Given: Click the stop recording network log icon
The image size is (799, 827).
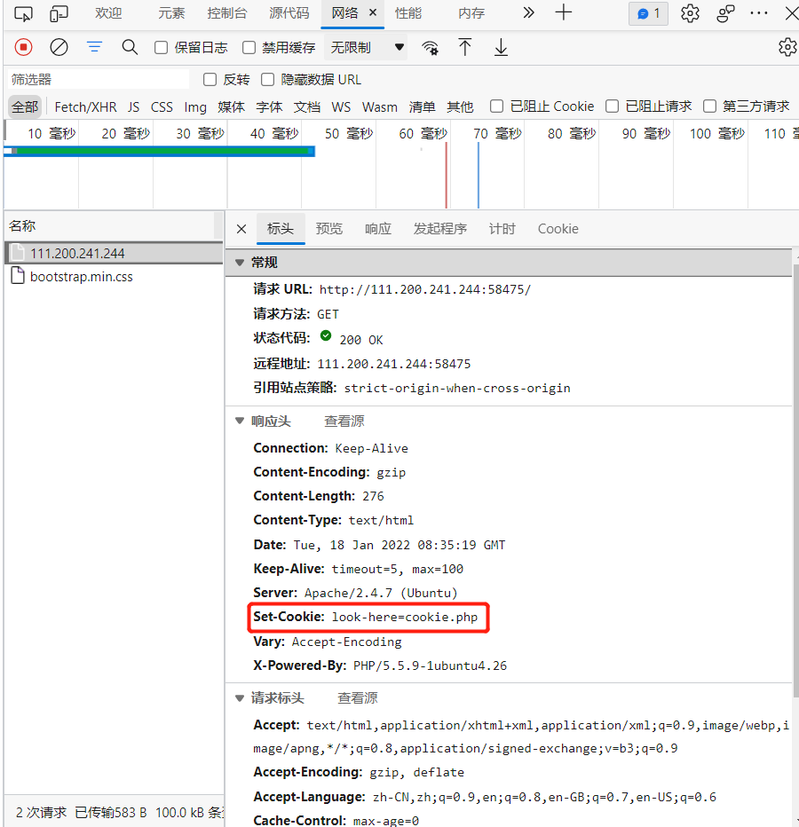Looking at the screenshot, I should pos(24,47).
